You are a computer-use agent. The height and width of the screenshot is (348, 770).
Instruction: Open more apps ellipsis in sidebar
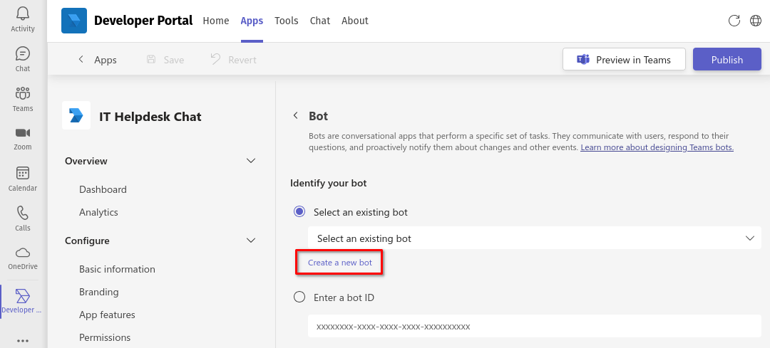pos(23,340)
